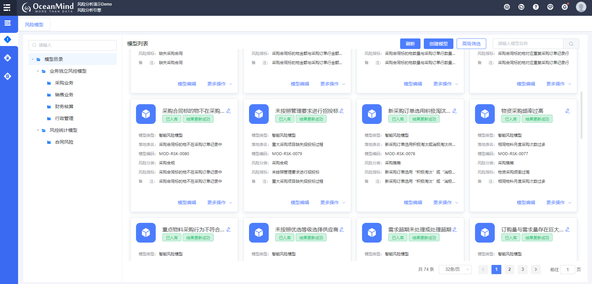Select 行政管理 in the tree
592x284 pixels.
pyautogui.click(x=64, y=119)
